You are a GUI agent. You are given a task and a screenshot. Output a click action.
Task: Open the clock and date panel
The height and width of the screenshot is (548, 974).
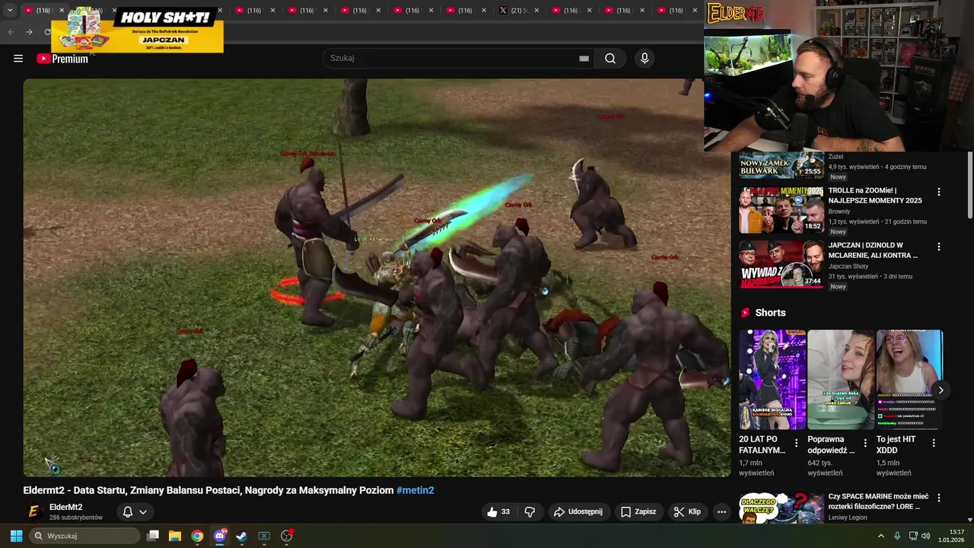tap(952, 536)
